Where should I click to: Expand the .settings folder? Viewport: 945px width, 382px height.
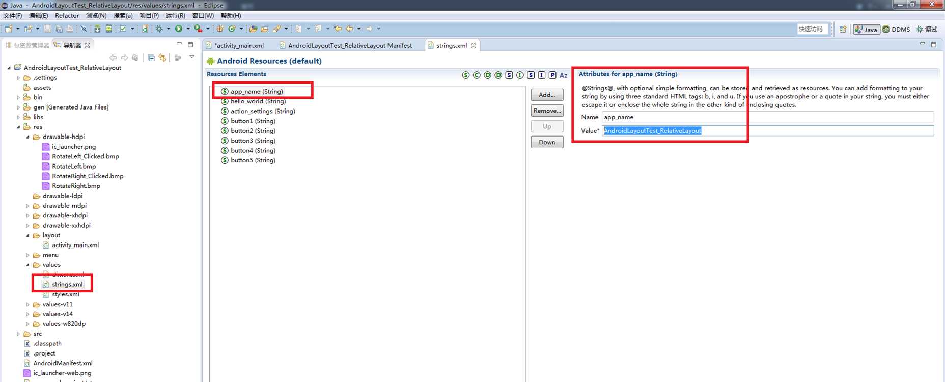(18, 78)
